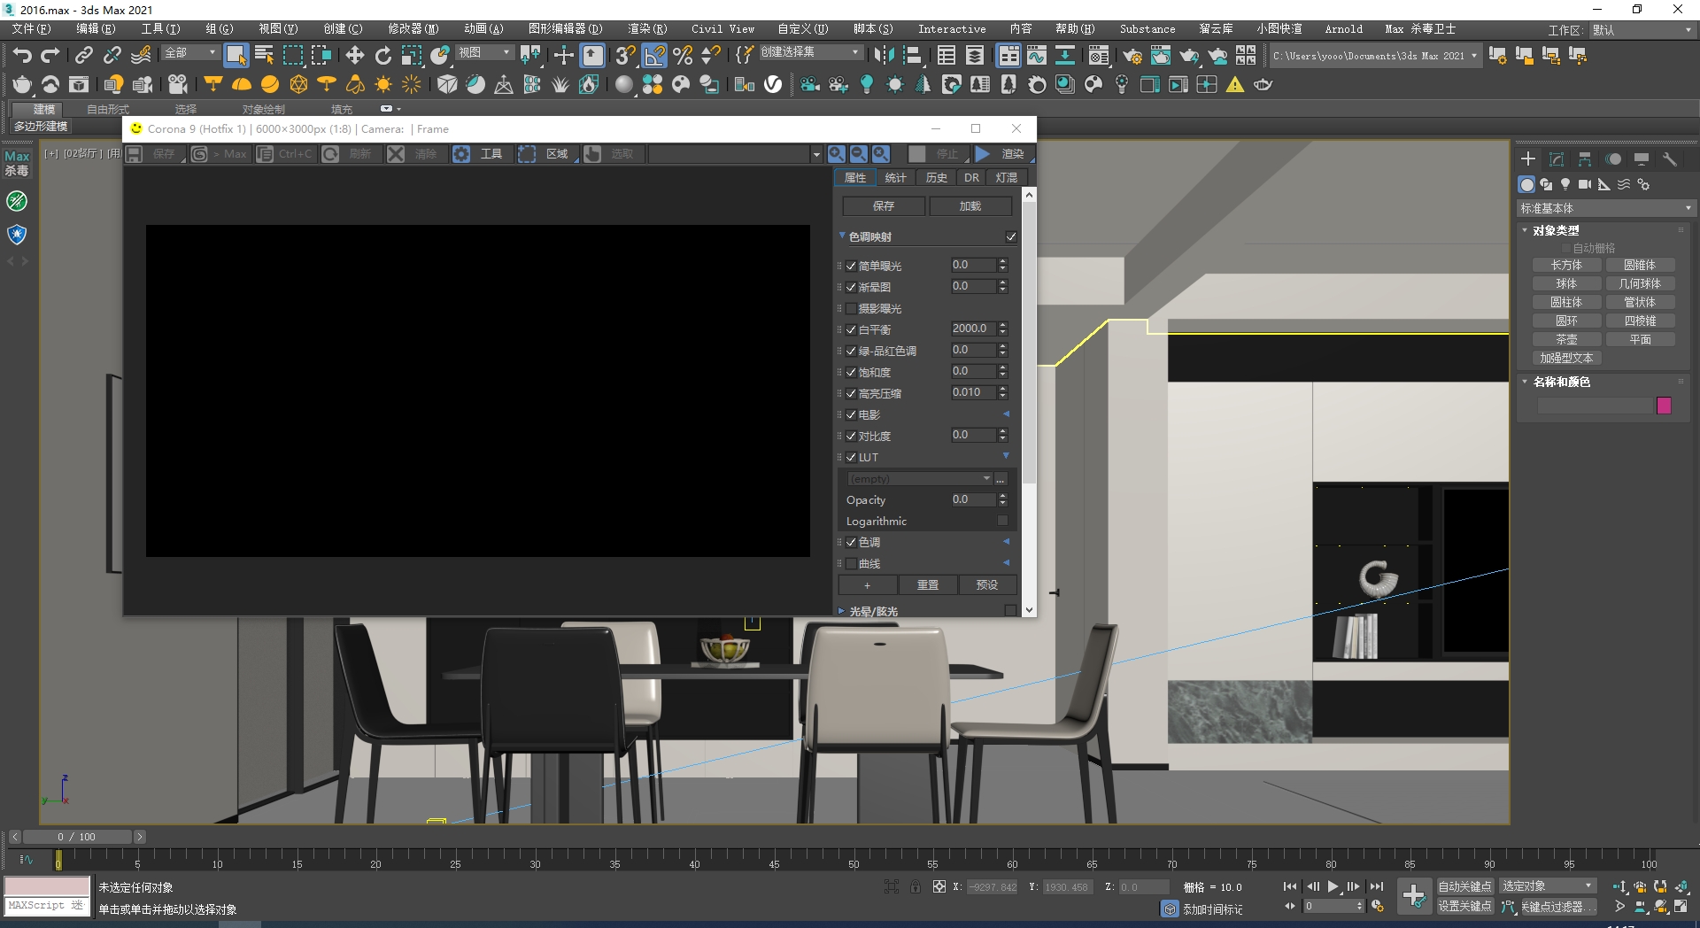Screen dimensions: 1700x928
Task: Toggle the Saturation (饱和度) checkbox
Action: (851, 372)
